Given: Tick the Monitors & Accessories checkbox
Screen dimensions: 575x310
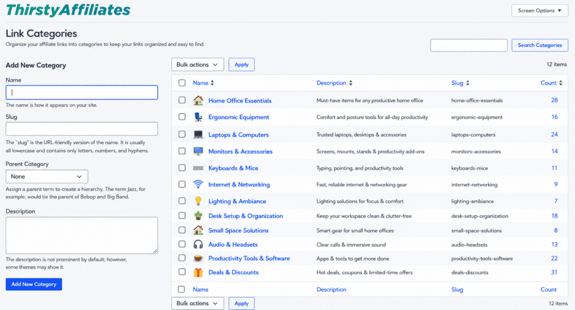Looking at the screenshot, I should (182, 151).
